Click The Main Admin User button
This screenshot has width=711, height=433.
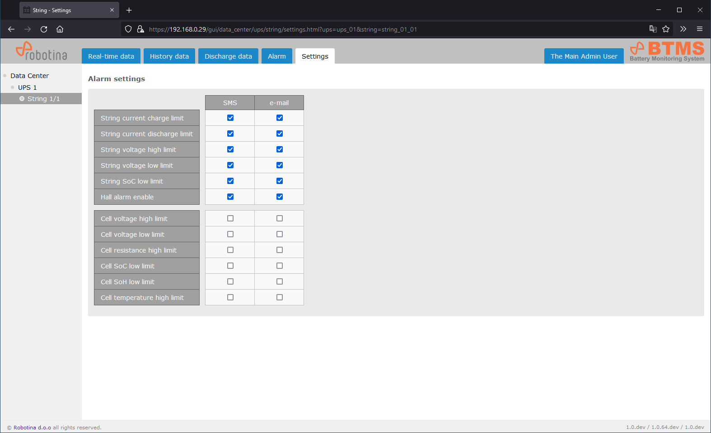pyautogui.click(x=584, y=56)
